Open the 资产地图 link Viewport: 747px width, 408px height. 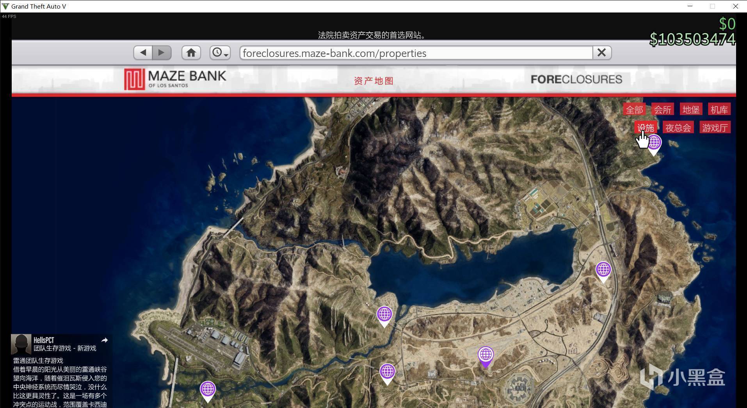[x=373, y=81]
